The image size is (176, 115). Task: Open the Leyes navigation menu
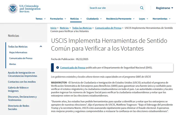[142, 19]
